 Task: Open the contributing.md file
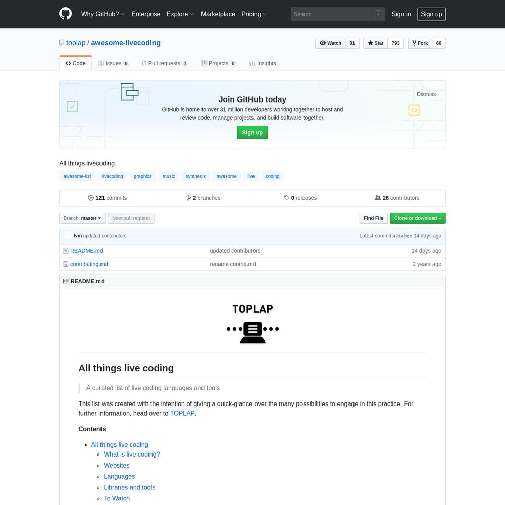tap(89, 264)
